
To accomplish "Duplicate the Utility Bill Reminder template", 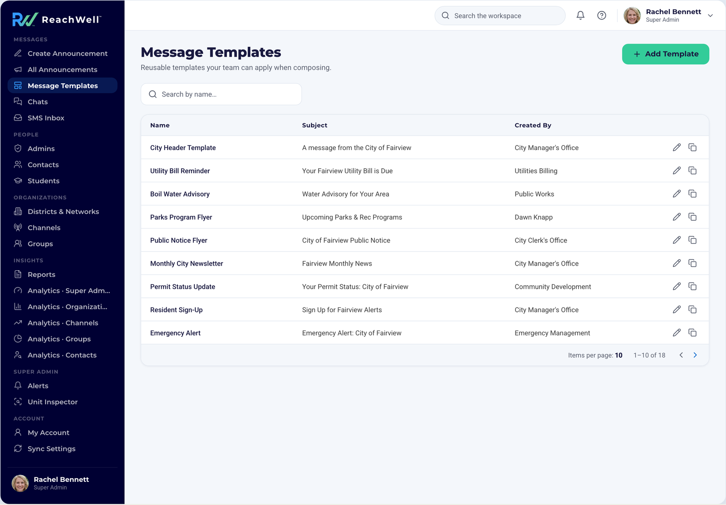I will pyautogui.click(x=692, y=170).
